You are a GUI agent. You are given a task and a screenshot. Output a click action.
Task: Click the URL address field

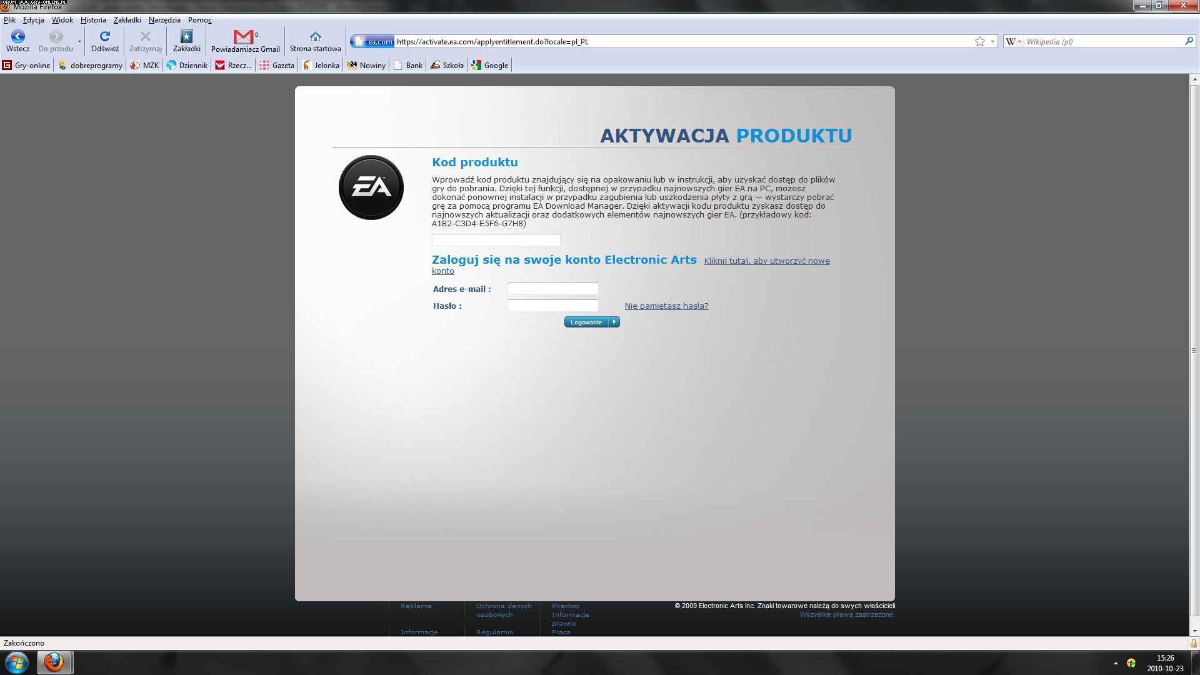click(683, 42)
